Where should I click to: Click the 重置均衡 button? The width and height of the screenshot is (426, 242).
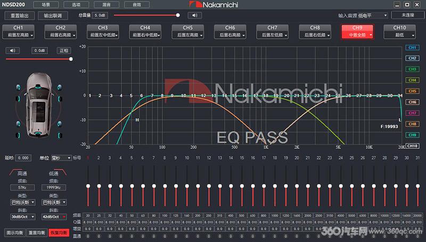click(x=37, y=233)
